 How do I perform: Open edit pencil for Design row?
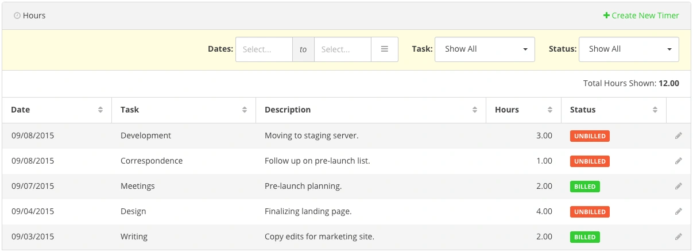tap(679, 212)
